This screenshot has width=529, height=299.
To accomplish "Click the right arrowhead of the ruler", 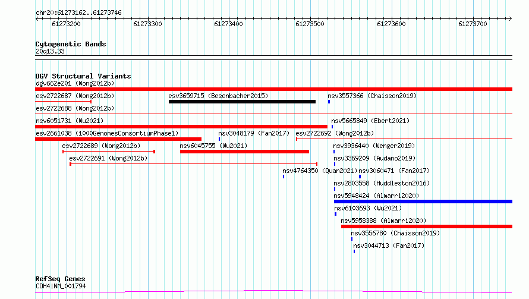I will [x=511, y=18].
